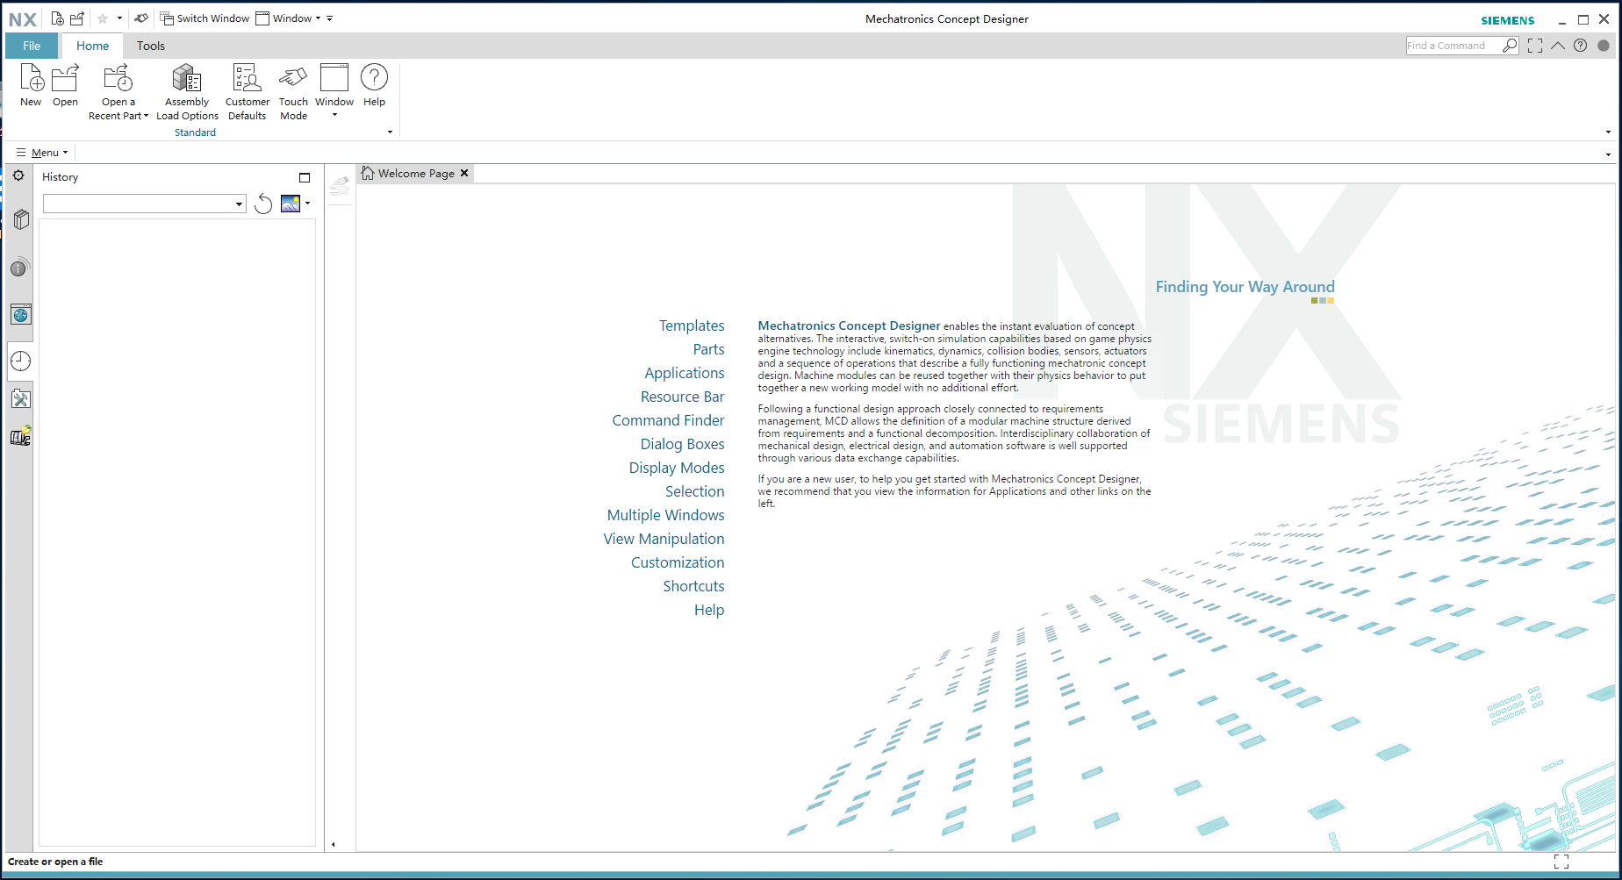
Task: Open the Applications link
Action: 685,373
